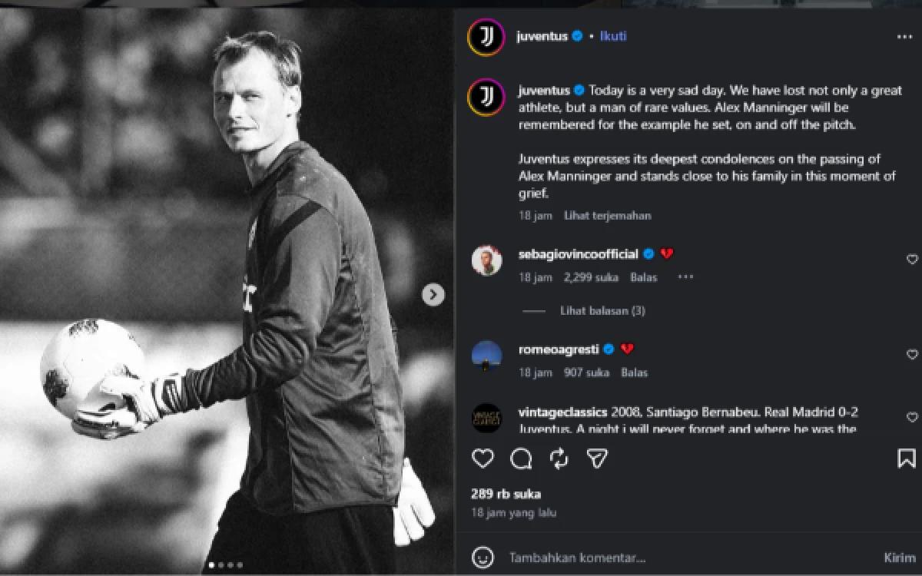Open the three-dot options on sebagiovincoofficial's comment
This screenshot has width=922, height=576.
coord(685,276)
